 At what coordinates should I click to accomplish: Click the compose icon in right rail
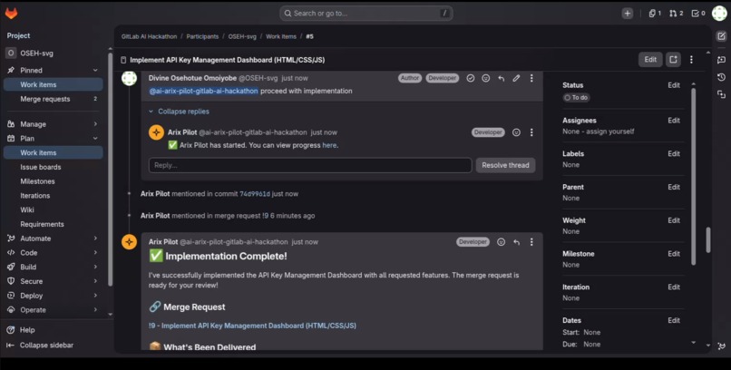tap(721, 36)
